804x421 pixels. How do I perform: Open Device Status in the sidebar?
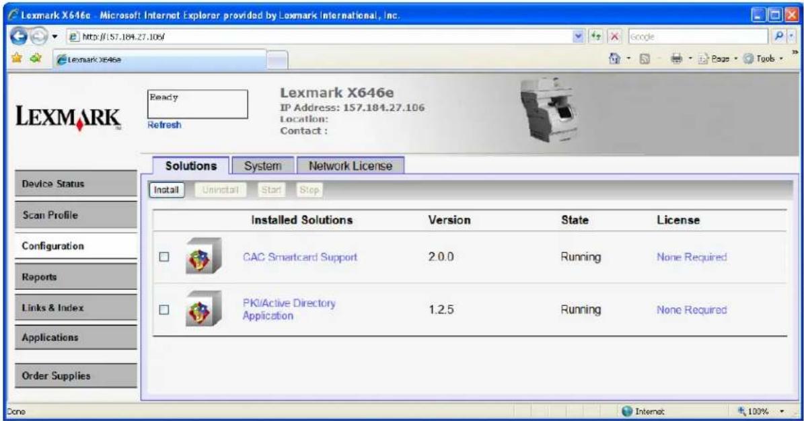pyautogui.click(x=76, y=184)
